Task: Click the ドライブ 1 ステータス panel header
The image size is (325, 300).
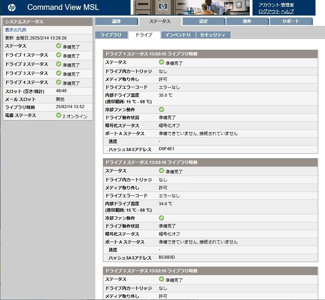Action: pyautogui.click(x=210, y=54)
